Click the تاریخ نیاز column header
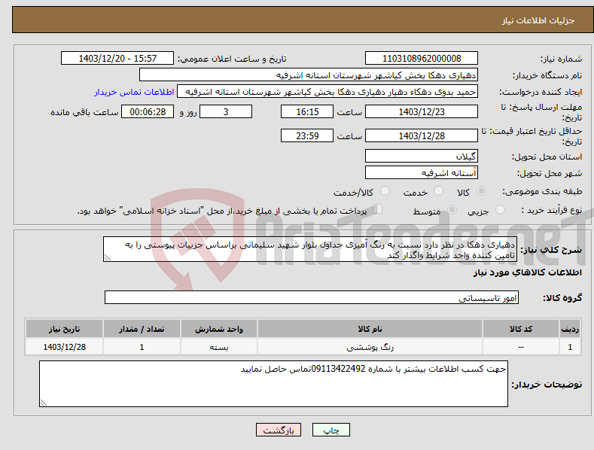The image size is (594, 450). (65, 329)
